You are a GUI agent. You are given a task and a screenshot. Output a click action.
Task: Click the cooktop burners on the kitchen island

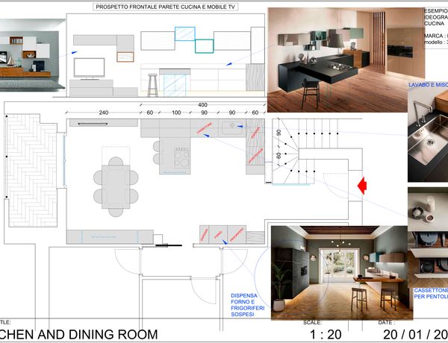click(x=182, y=157)
